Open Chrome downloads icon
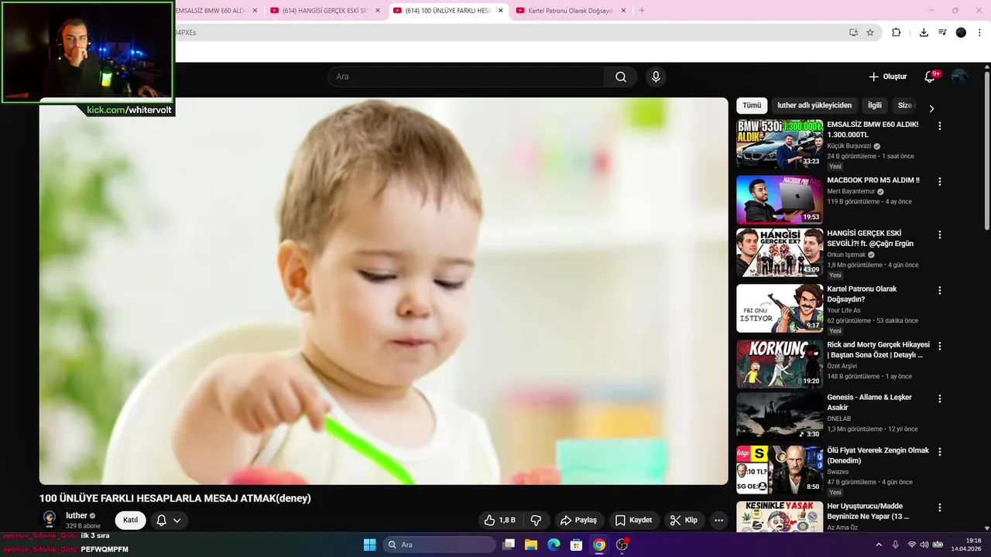This screenshot has height=557, width=991. (x=924, y=32)
